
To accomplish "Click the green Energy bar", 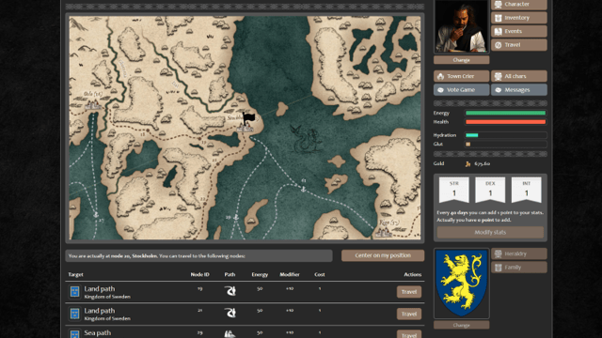I will (506, 113).
